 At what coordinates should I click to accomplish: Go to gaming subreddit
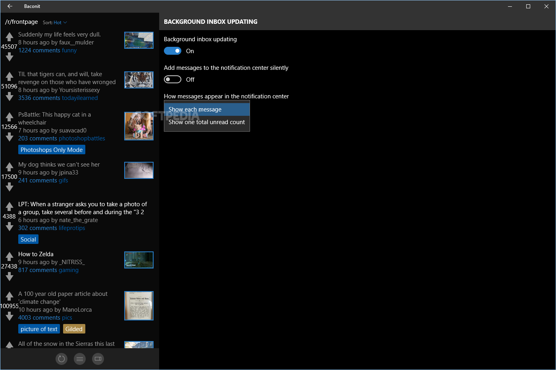(69, 270)
